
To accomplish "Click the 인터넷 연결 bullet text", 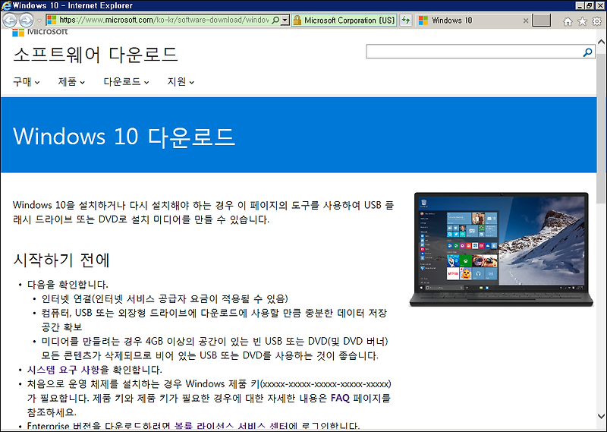I will pos(165,298).
